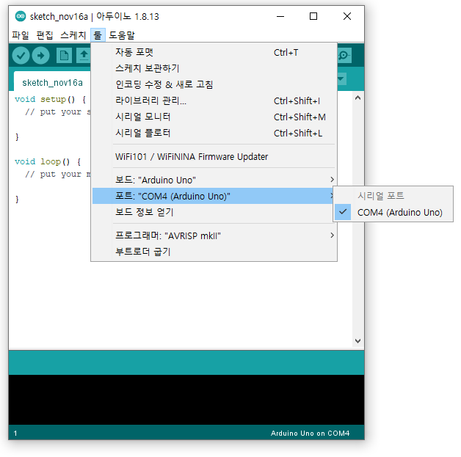Open 시리얼 모니터 from the menu
Viewport: 461px width, 457px height.
[214, 117]
